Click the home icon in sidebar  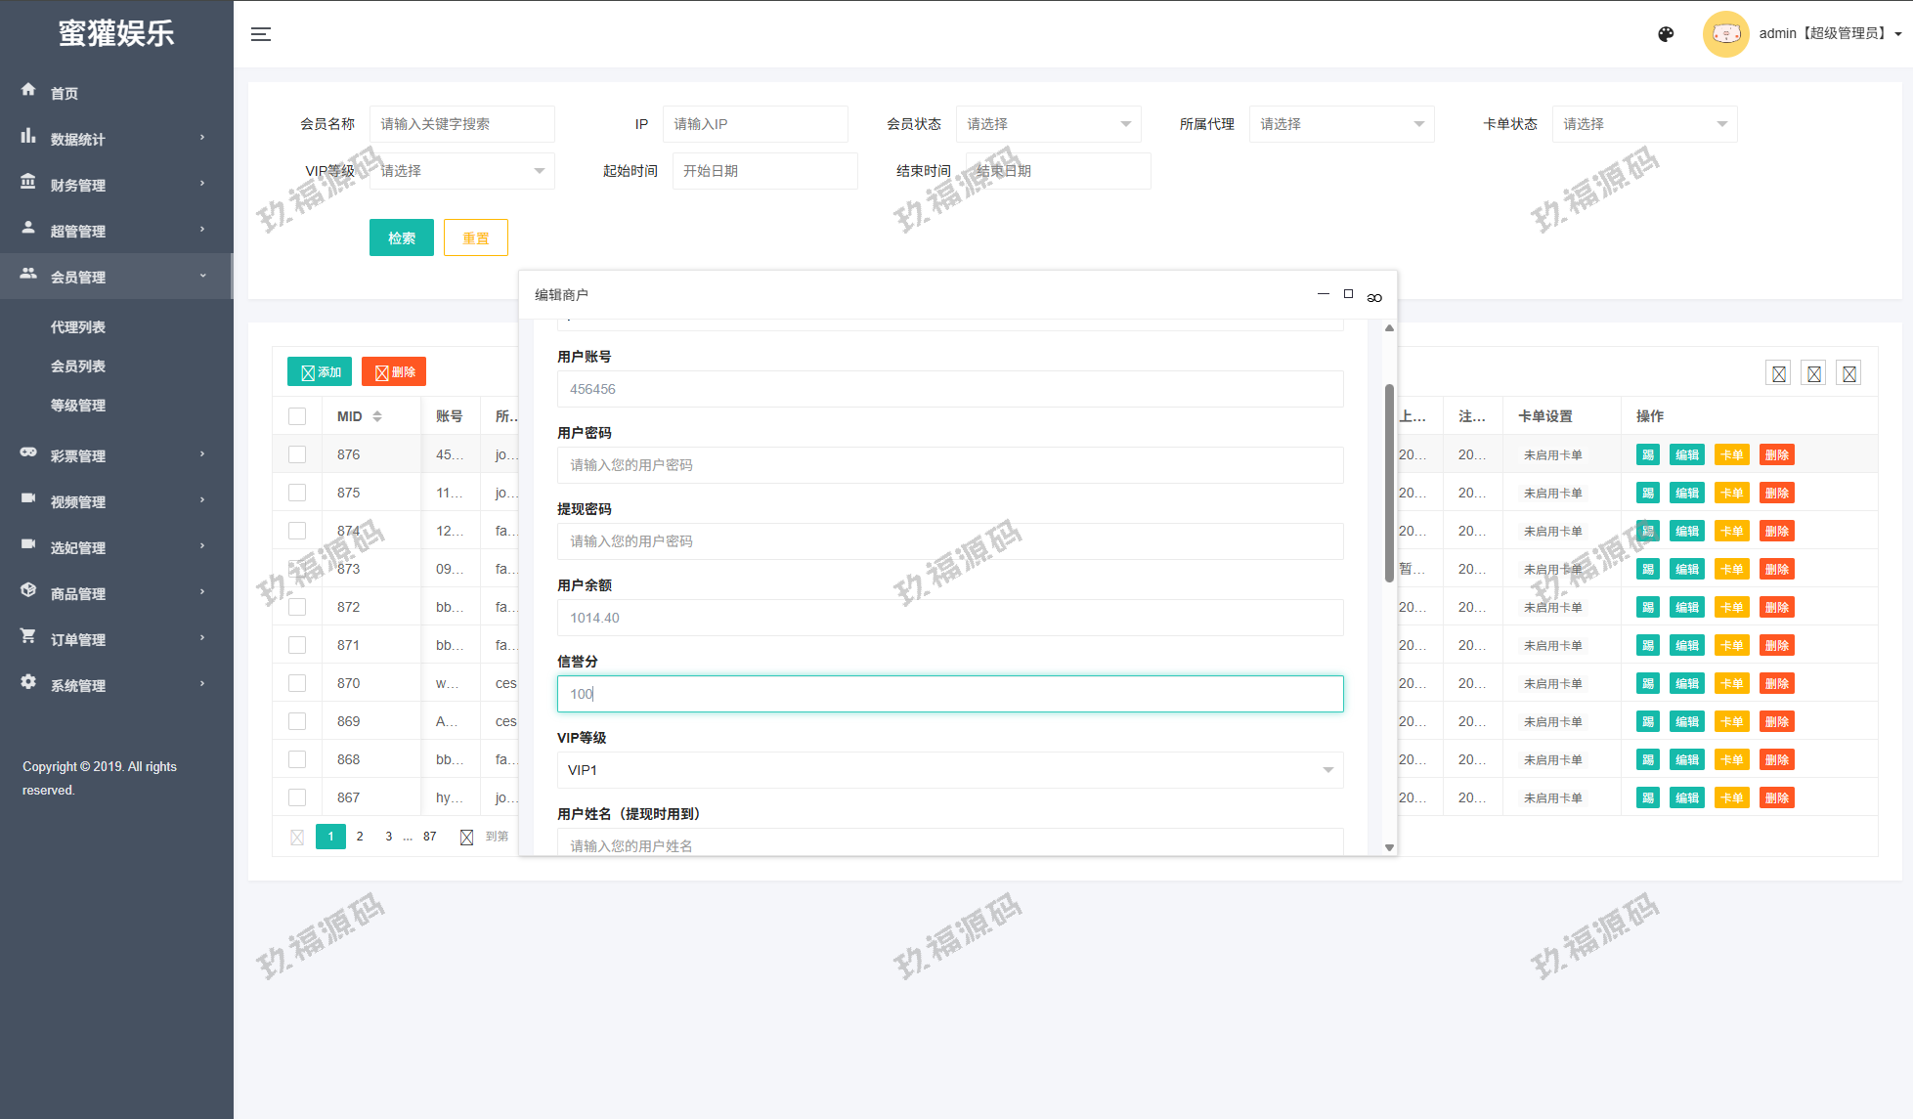(x=28, y=90)
